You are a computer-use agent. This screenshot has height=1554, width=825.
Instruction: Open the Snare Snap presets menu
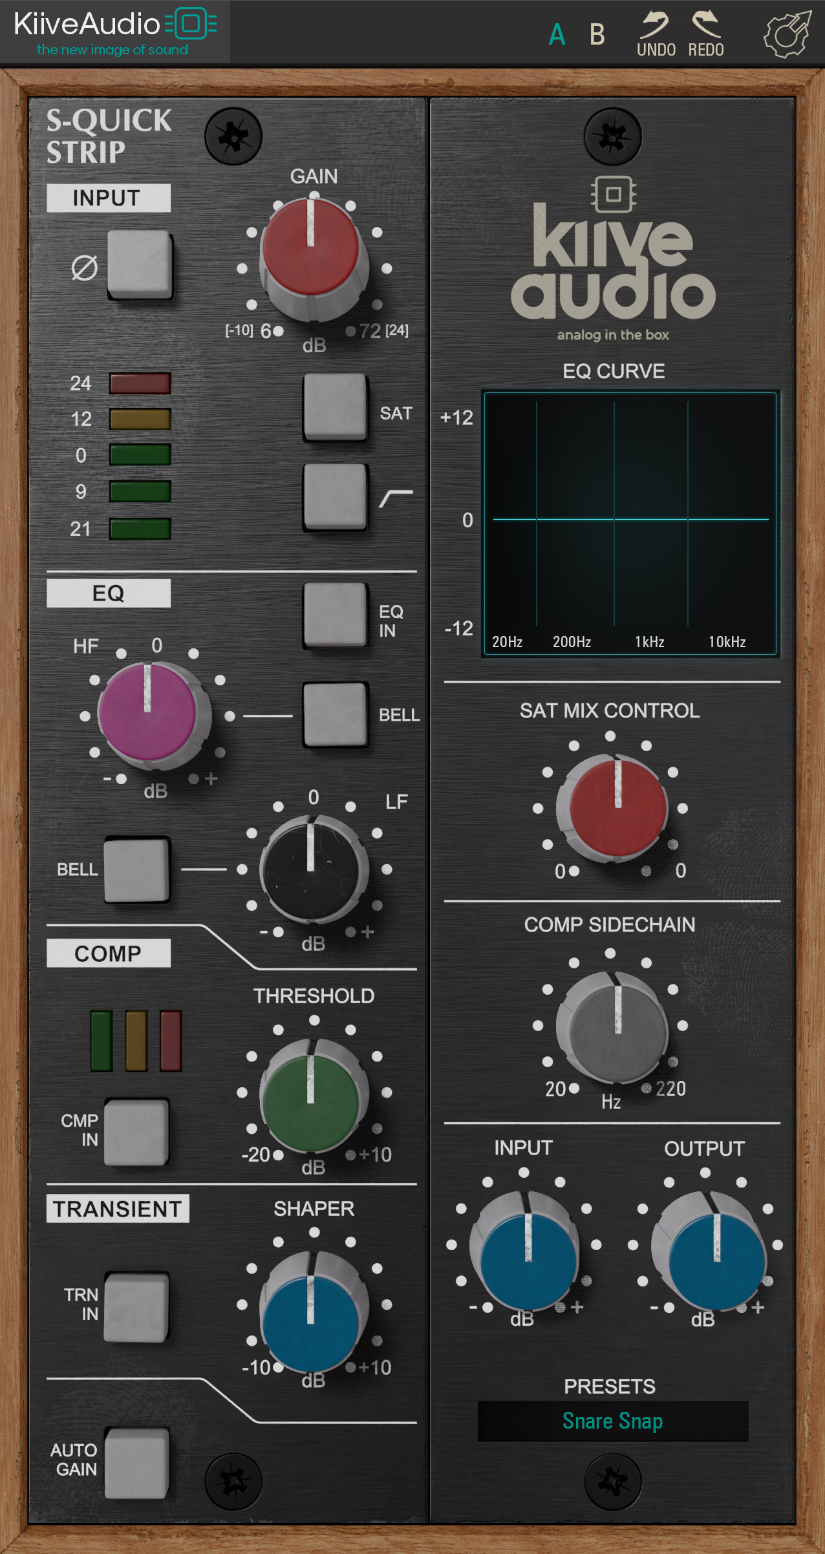coord(612,1421)
